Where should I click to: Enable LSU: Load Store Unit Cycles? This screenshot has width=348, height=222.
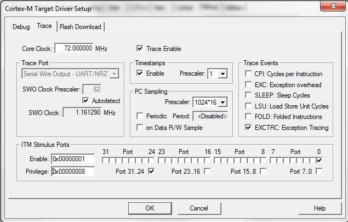pyautogui.click(x=248, y=106)
